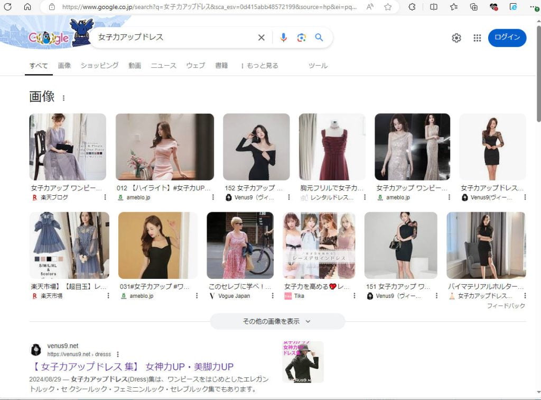Click inside the search input field

coord(174,38)
